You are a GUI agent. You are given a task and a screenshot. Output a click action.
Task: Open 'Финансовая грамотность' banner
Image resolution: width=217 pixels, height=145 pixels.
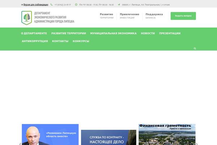click(167, 134)
